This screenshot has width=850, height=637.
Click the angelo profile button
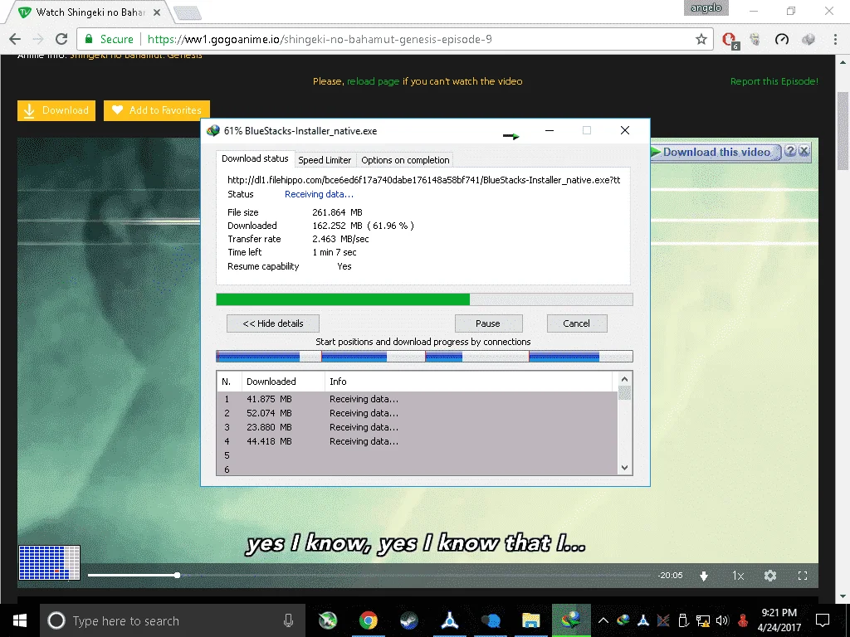[x=706, y=7]
